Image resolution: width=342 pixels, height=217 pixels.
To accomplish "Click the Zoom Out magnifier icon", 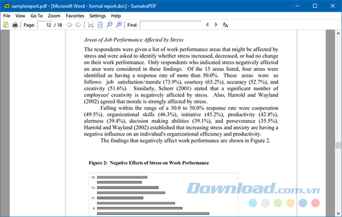I will click(x=109, y=24).
